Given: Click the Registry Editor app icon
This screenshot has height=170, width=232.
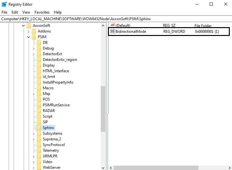Looking at the screenshot, I should click(x=4, y=4).
